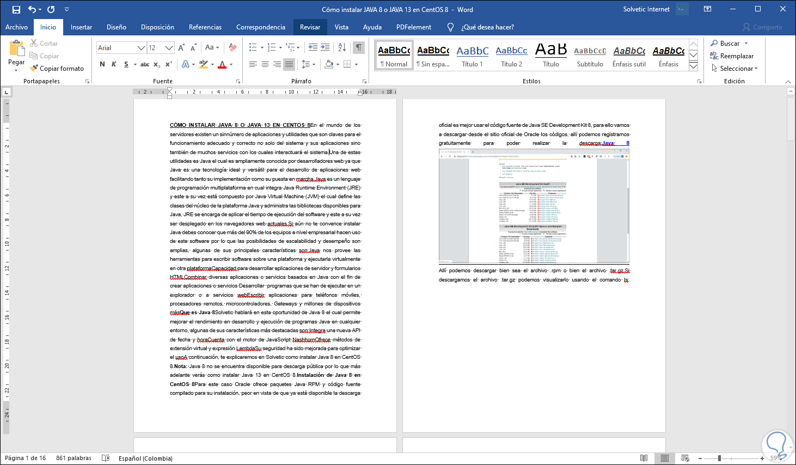The image size is (796, 465).
Task: Click the Save icon in the title bar
Action: [16, 9]
